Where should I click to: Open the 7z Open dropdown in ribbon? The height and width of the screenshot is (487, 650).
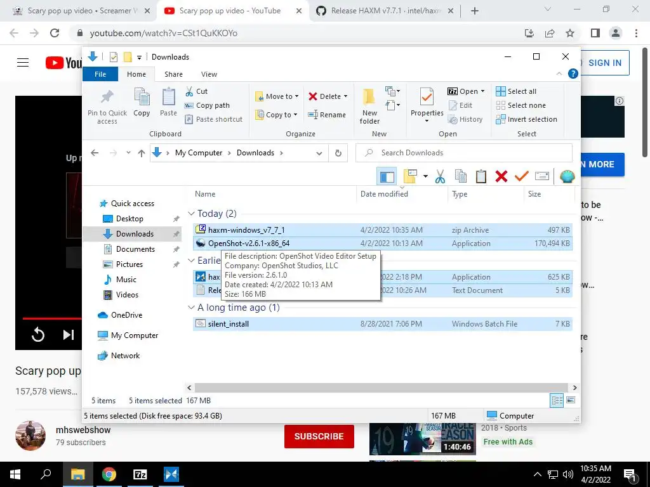coord(466,91)
